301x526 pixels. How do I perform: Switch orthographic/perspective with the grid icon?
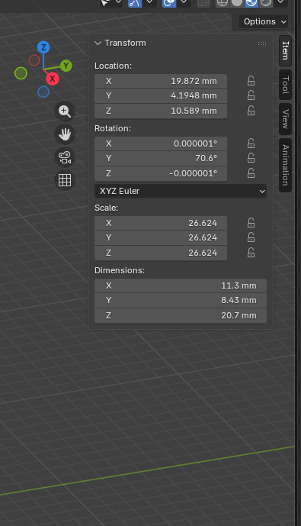click(65, 180)
